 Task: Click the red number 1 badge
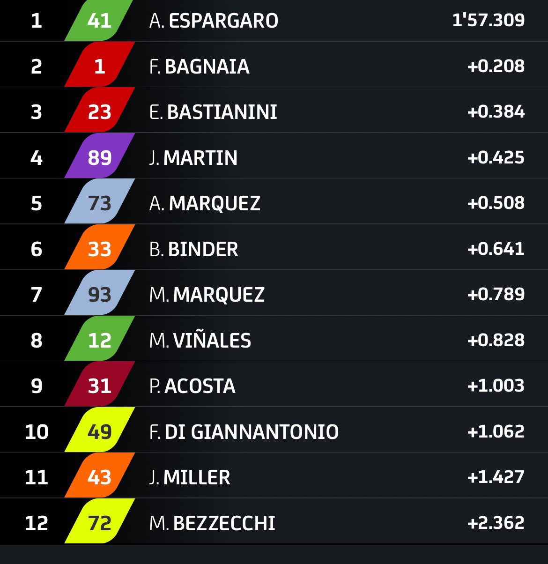tap(99, 66)
